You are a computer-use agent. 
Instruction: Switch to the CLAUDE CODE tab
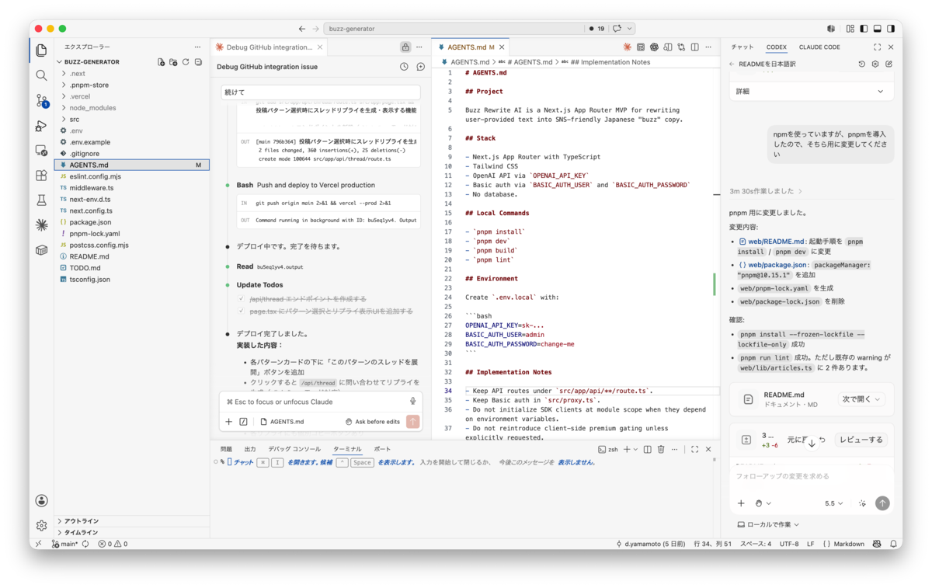pos(819,47)
